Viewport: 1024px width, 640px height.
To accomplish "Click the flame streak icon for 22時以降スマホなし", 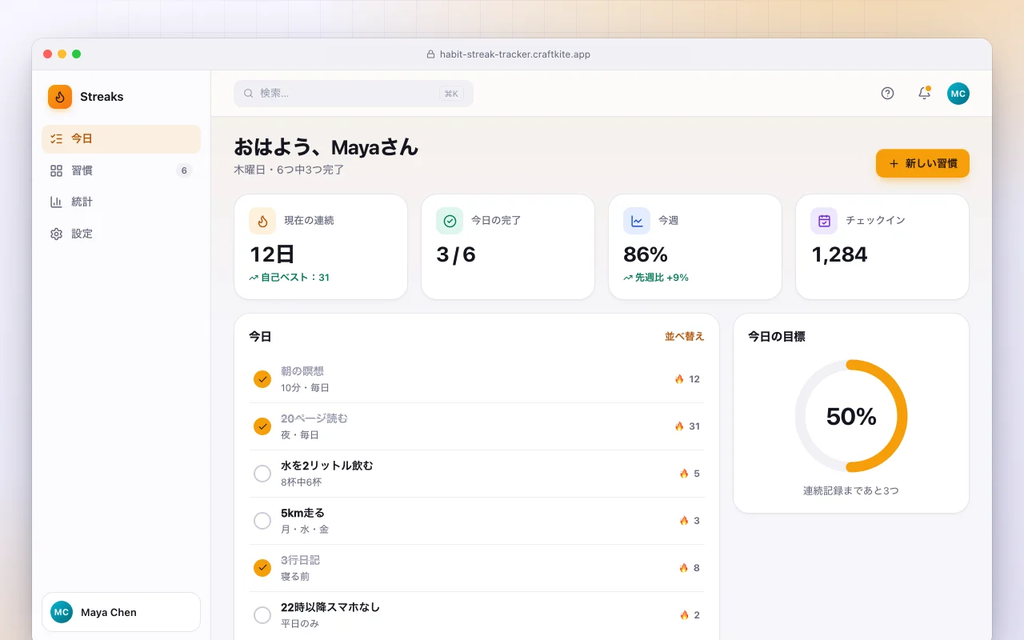I will 684,615.
